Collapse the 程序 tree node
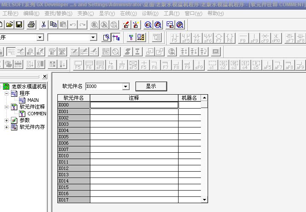Viewport: 306px width, 212px height. click(x=7, y=93)
